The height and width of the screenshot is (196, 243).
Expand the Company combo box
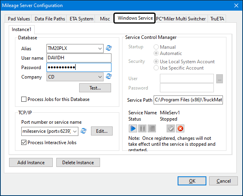pyautogui.click(x=100, y=77)
